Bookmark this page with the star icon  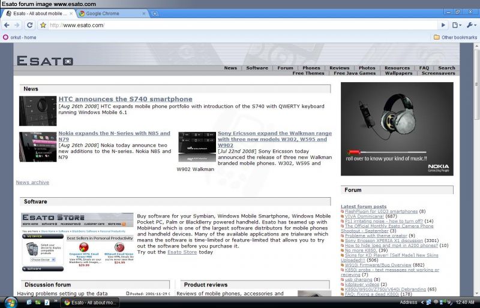(43, 25)
